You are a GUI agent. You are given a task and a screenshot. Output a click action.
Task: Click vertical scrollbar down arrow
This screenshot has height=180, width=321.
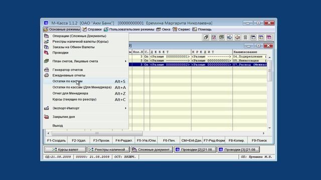(x=270, y=128)
